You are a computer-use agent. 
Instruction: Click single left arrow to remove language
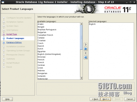pyautogui.click(x=85, y=53)
